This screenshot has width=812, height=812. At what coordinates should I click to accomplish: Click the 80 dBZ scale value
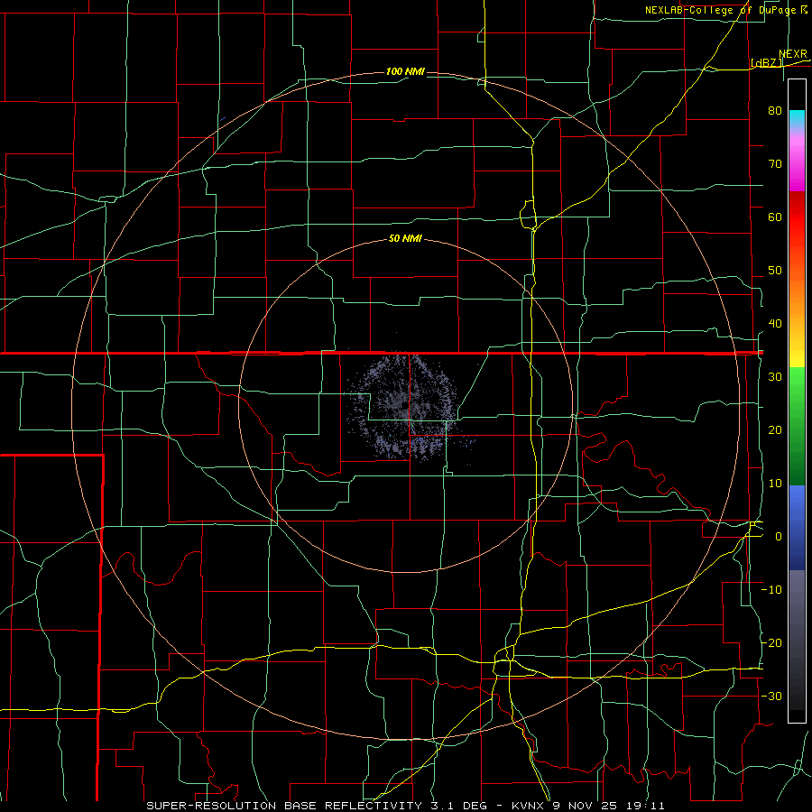pos(775,111)
